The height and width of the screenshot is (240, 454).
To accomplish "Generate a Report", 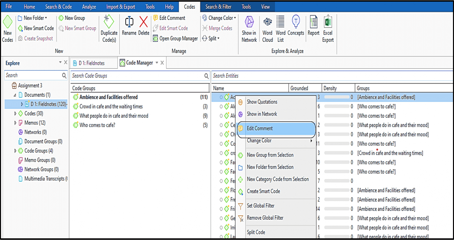I will [x=313, y=28].
